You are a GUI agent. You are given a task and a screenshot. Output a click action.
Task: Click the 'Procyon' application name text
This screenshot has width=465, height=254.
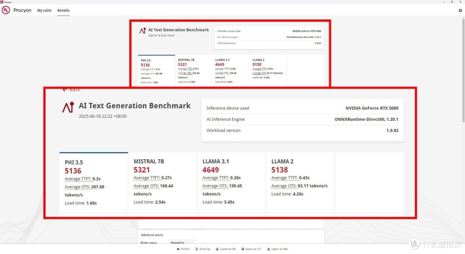[22, 10]
